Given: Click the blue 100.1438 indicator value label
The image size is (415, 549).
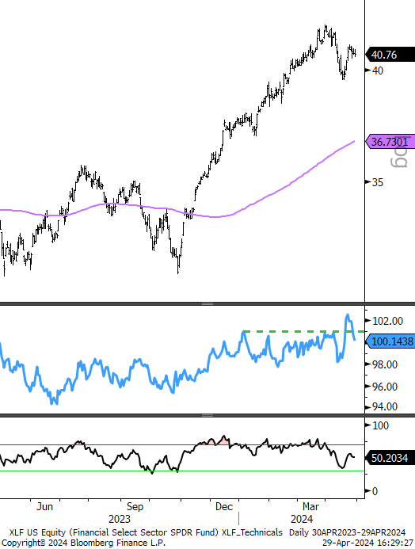Looking at the screenshot, I should (x=390, y=341).
